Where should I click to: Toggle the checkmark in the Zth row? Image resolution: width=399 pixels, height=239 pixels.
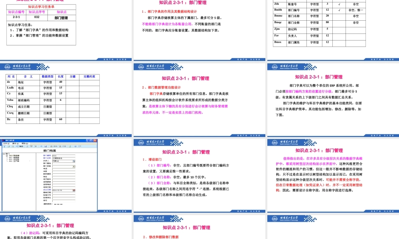[339, 4]
